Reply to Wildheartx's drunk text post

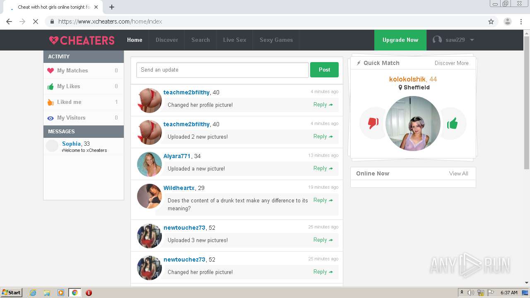[x=323, y=200]
